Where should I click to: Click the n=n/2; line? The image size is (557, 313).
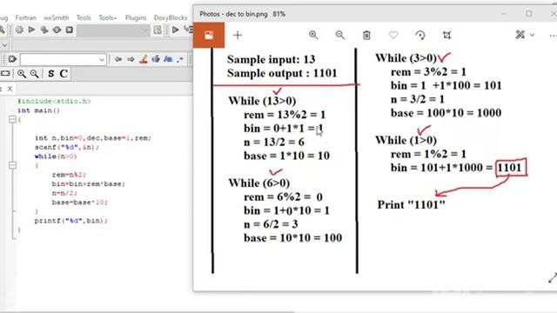pos(64,193)
